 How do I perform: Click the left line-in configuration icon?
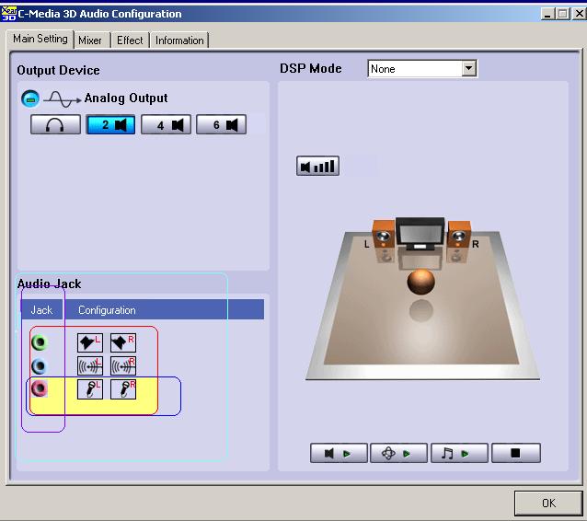coord(90,366)
